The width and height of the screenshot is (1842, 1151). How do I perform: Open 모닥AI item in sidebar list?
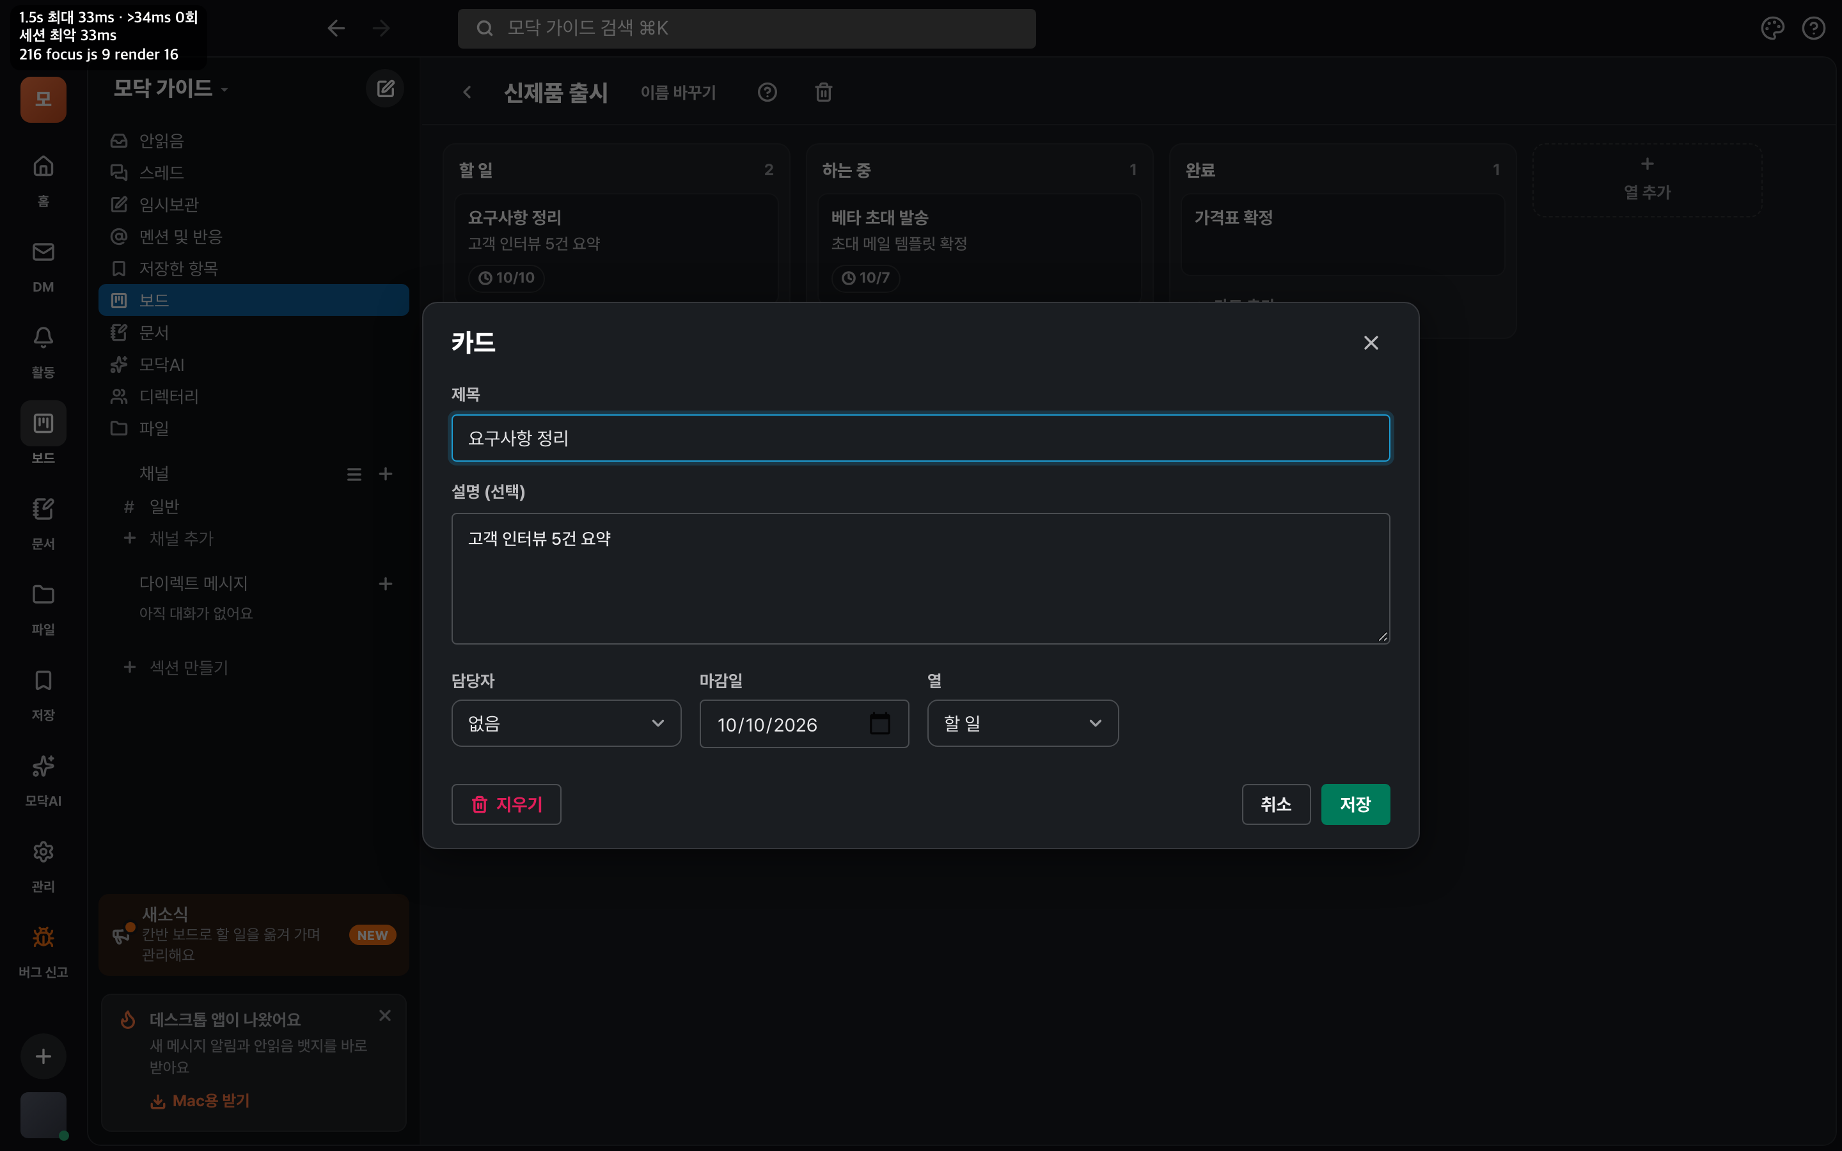pos(253,364)
